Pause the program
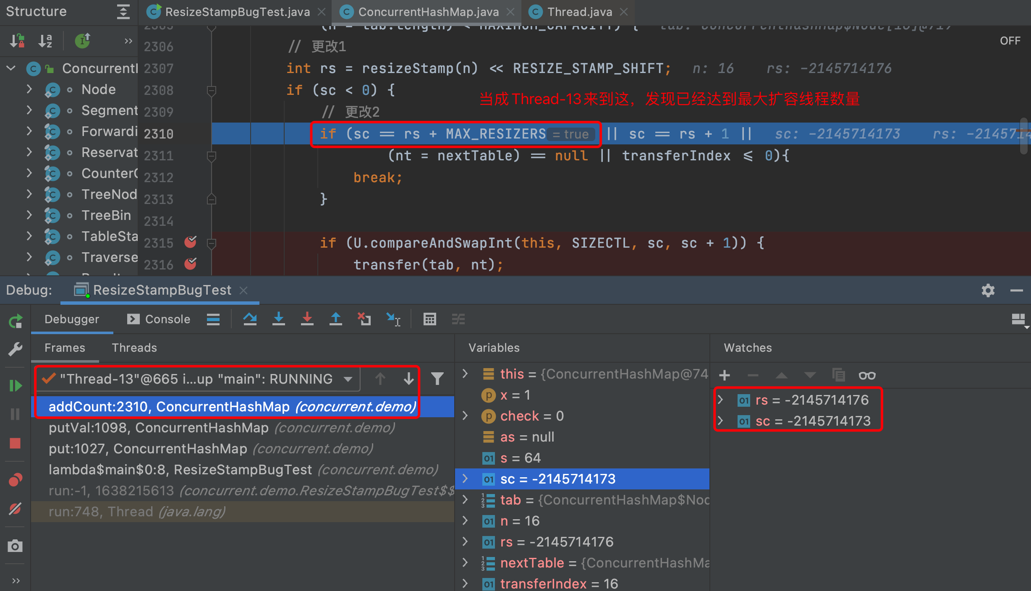Screen dimensions: 1031x591 click(x=16, y=414)
